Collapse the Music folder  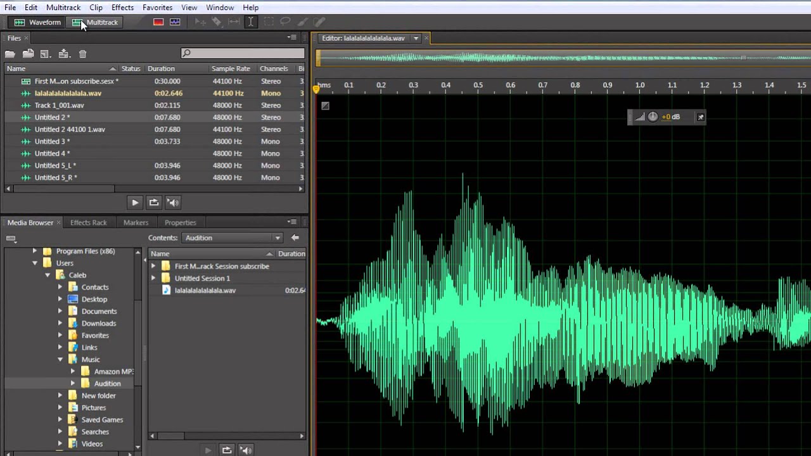(60, 360)
